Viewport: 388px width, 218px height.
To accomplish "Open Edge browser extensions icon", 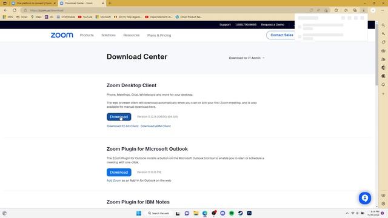I will click(336, 10).
